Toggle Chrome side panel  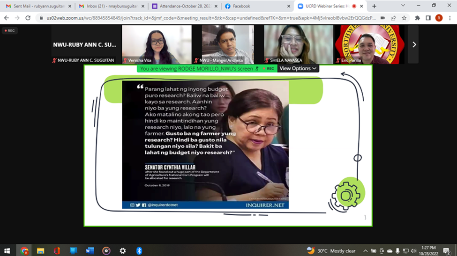tap(428, 18)
